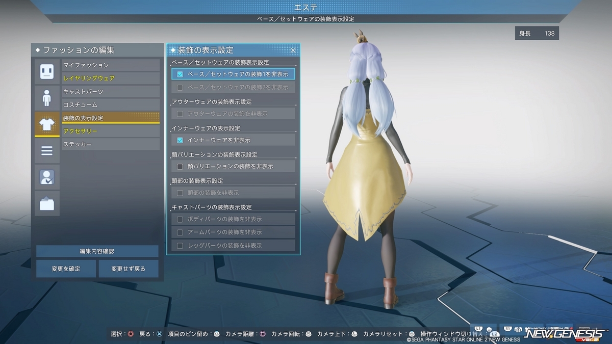612x344 pixels.
Task: Click the カメラ上下 stick hint icon
Action: (x=354, y=334)
